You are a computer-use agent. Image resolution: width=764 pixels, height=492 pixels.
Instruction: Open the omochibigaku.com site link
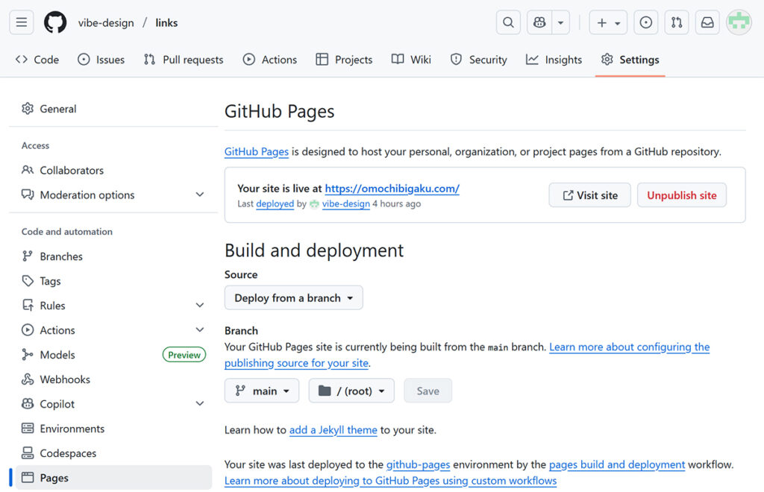point(392,189)
